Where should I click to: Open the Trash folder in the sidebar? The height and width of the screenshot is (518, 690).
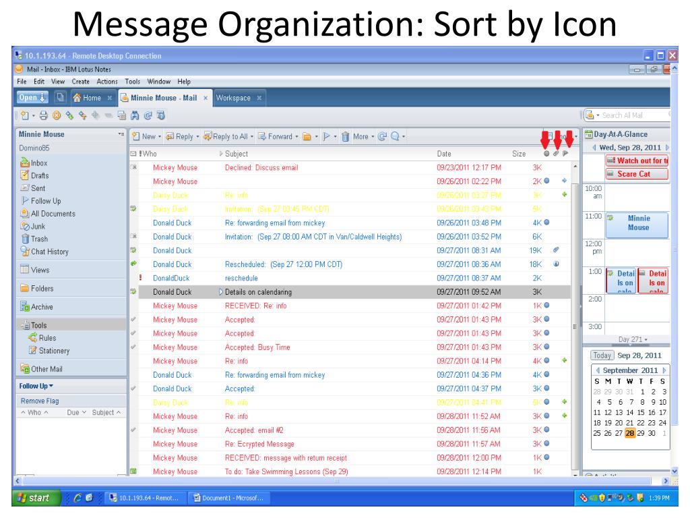34,239
